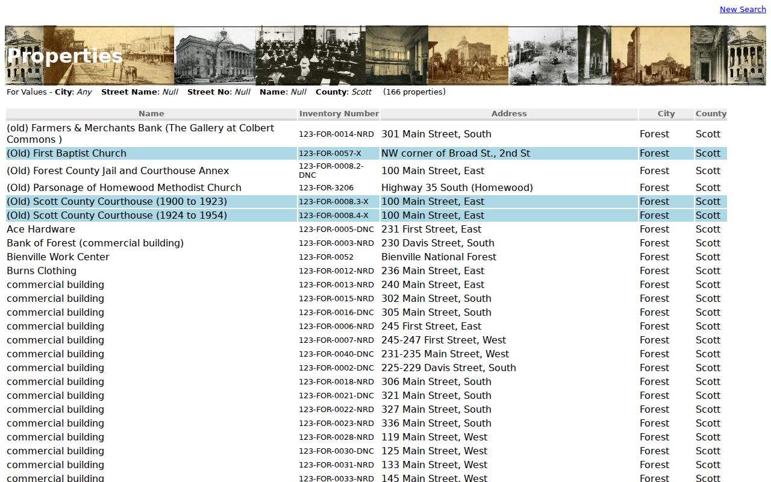Click the Address column header
Image resolution: width=771 pixels, height=482 pixels.
(509, 113)
